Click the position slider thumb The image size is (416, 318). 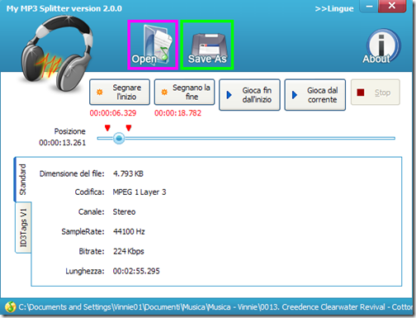[119, 138]
